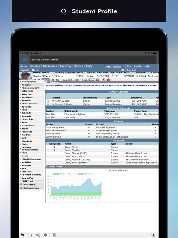Viewport: 178px width, 238px height.
Task: Select SpecialEd in the sidebar
Action: click(27, 107)
